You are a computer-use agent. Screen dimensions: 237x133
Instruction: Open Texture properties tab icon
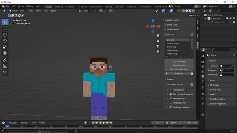pyautogui.click(x=203, y=115)
